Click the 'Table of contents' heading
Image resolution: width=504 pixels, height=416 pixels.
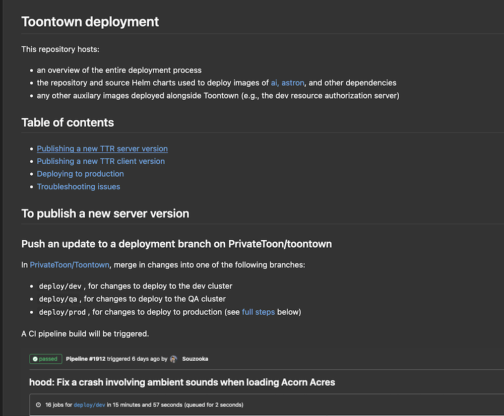click(x=68, y=122)
